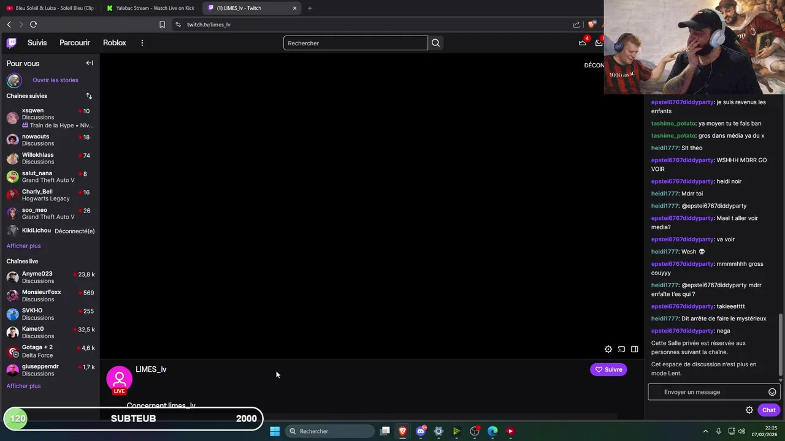Click the browser address bar URL
The height and width of the screenshot is (441, 785).
tap(209, 24)
